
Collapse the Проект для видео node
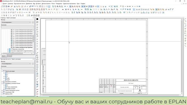(2, 71)
